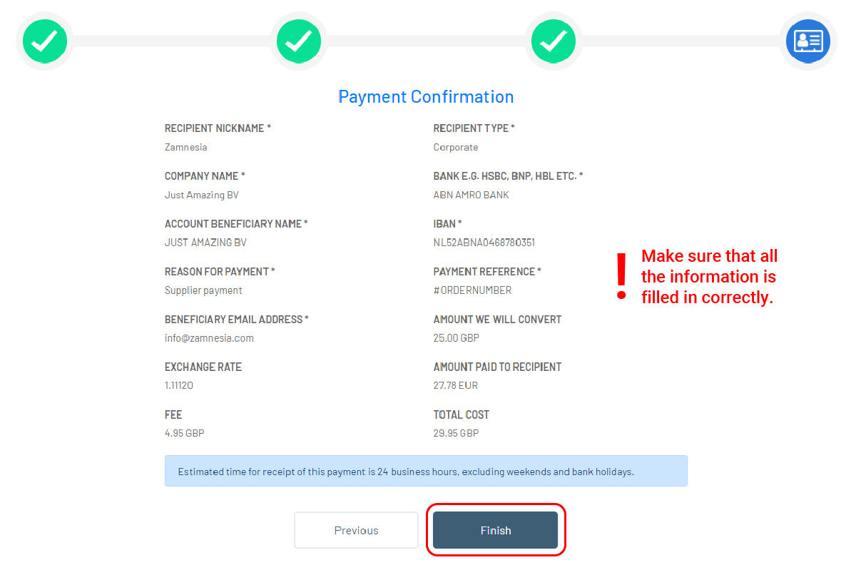Click the Payment Confirmation heading
The height and width of the screenshot is (575, 856).
[426, 97]
